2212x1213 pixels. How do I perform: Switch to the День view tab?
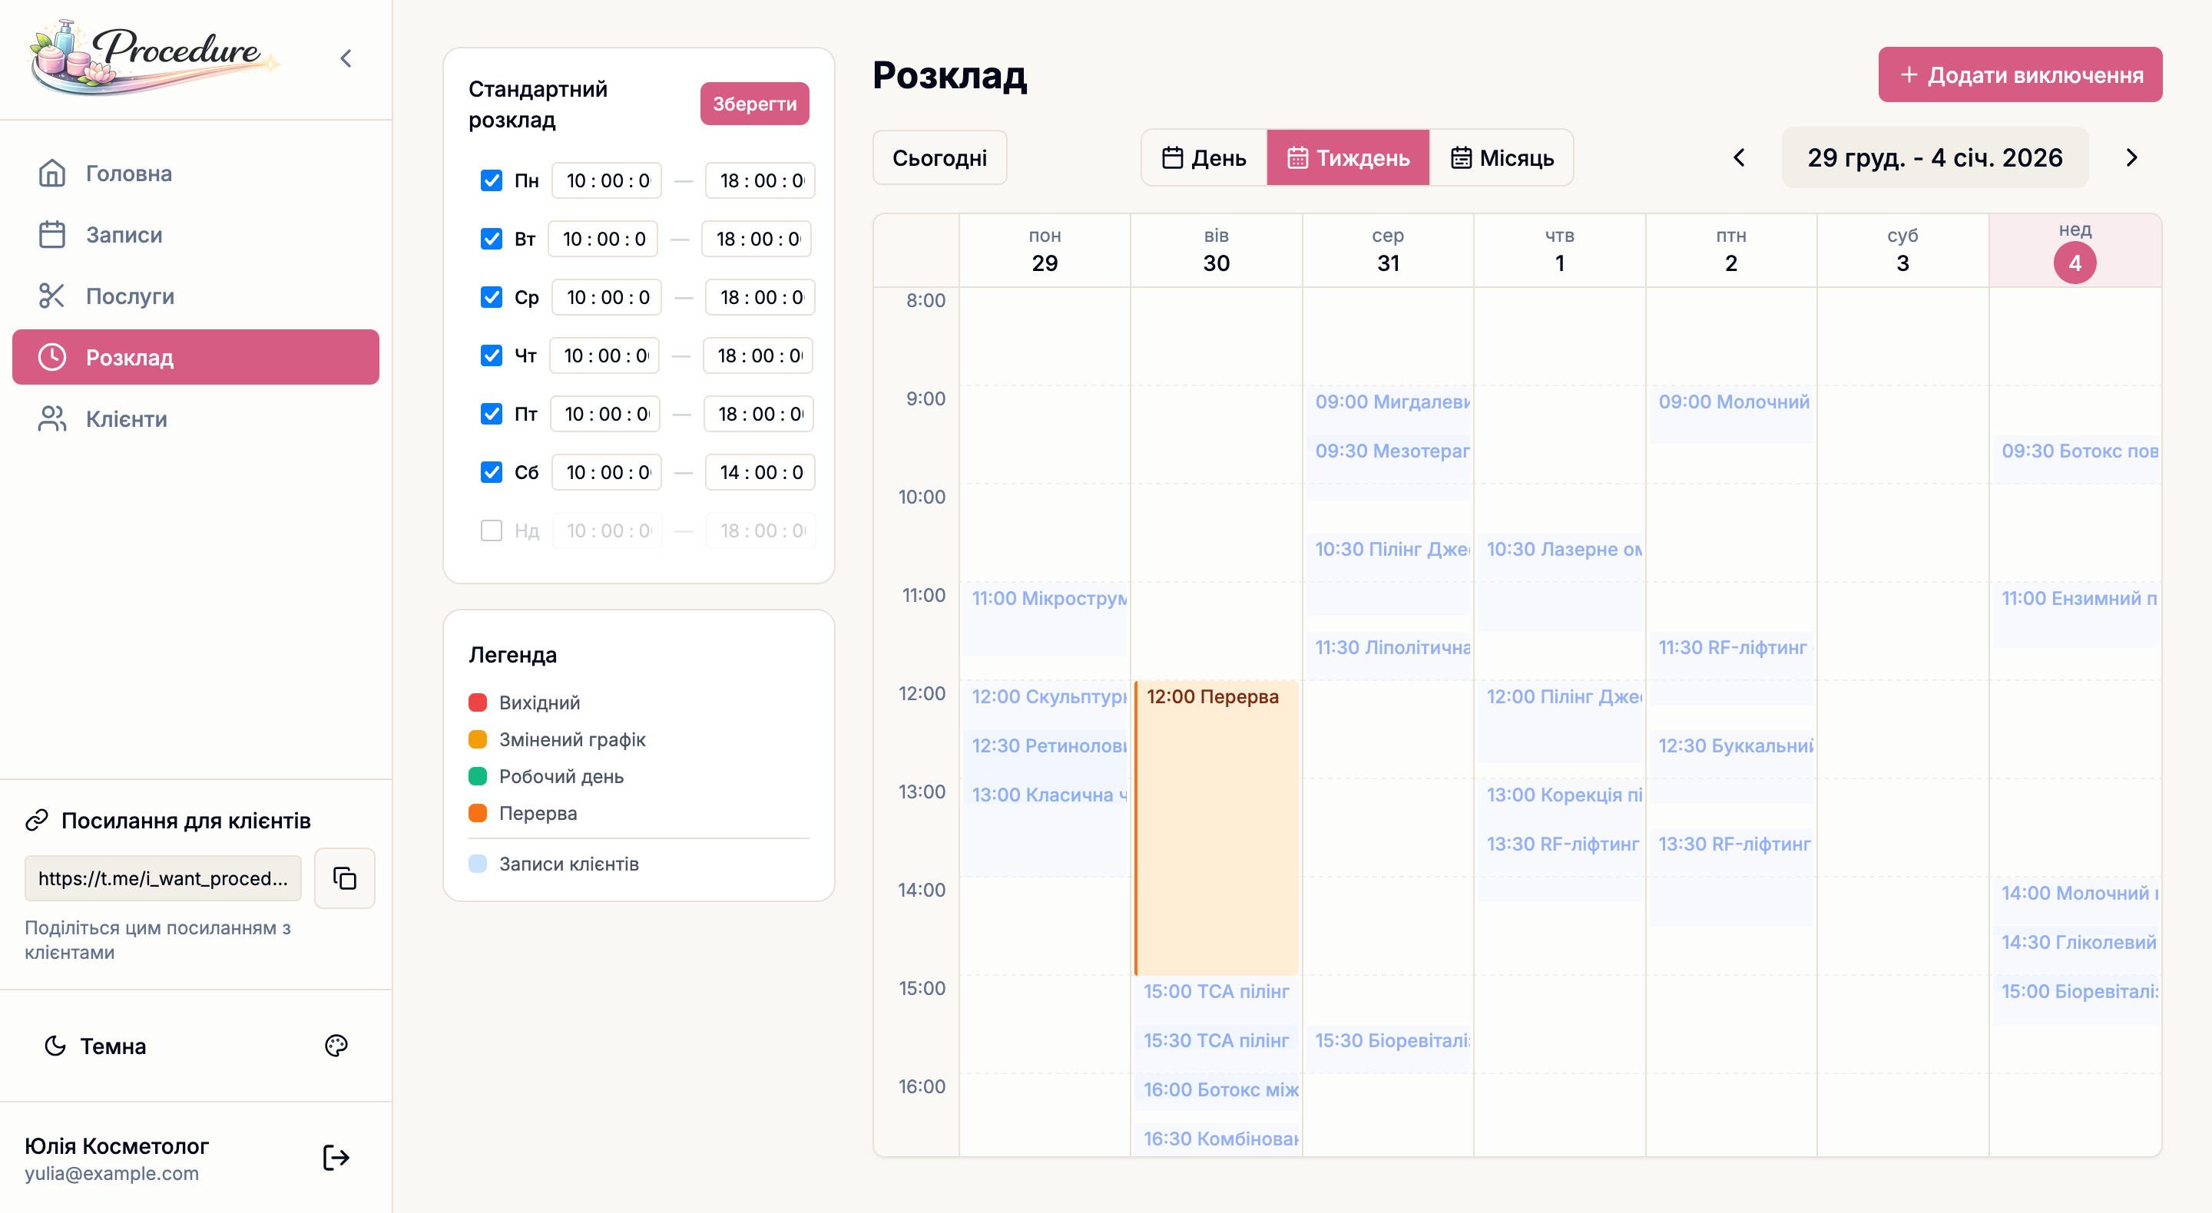pos(1203,158)
